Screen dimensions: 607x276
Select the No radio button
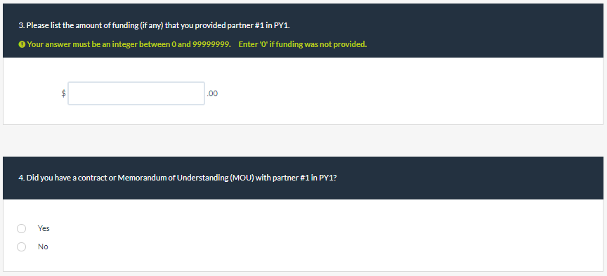point(22,247)
